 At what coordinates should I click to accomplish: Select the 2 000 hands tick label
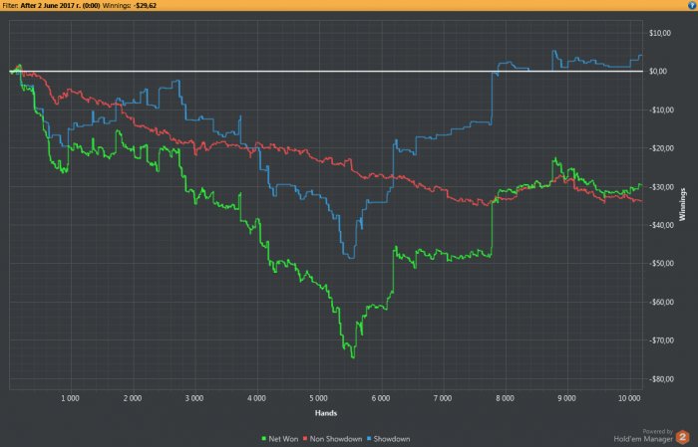133,398
